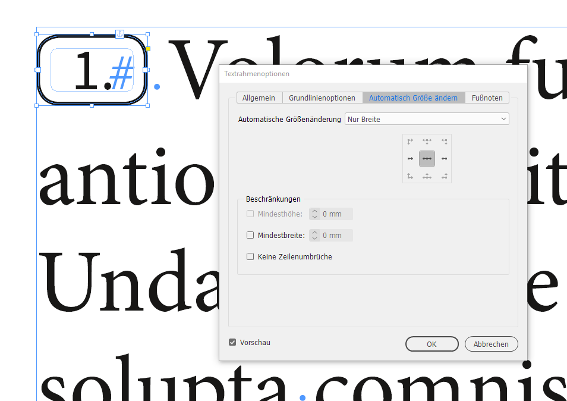Switch to the Allgemein tab

click(259, 98)
